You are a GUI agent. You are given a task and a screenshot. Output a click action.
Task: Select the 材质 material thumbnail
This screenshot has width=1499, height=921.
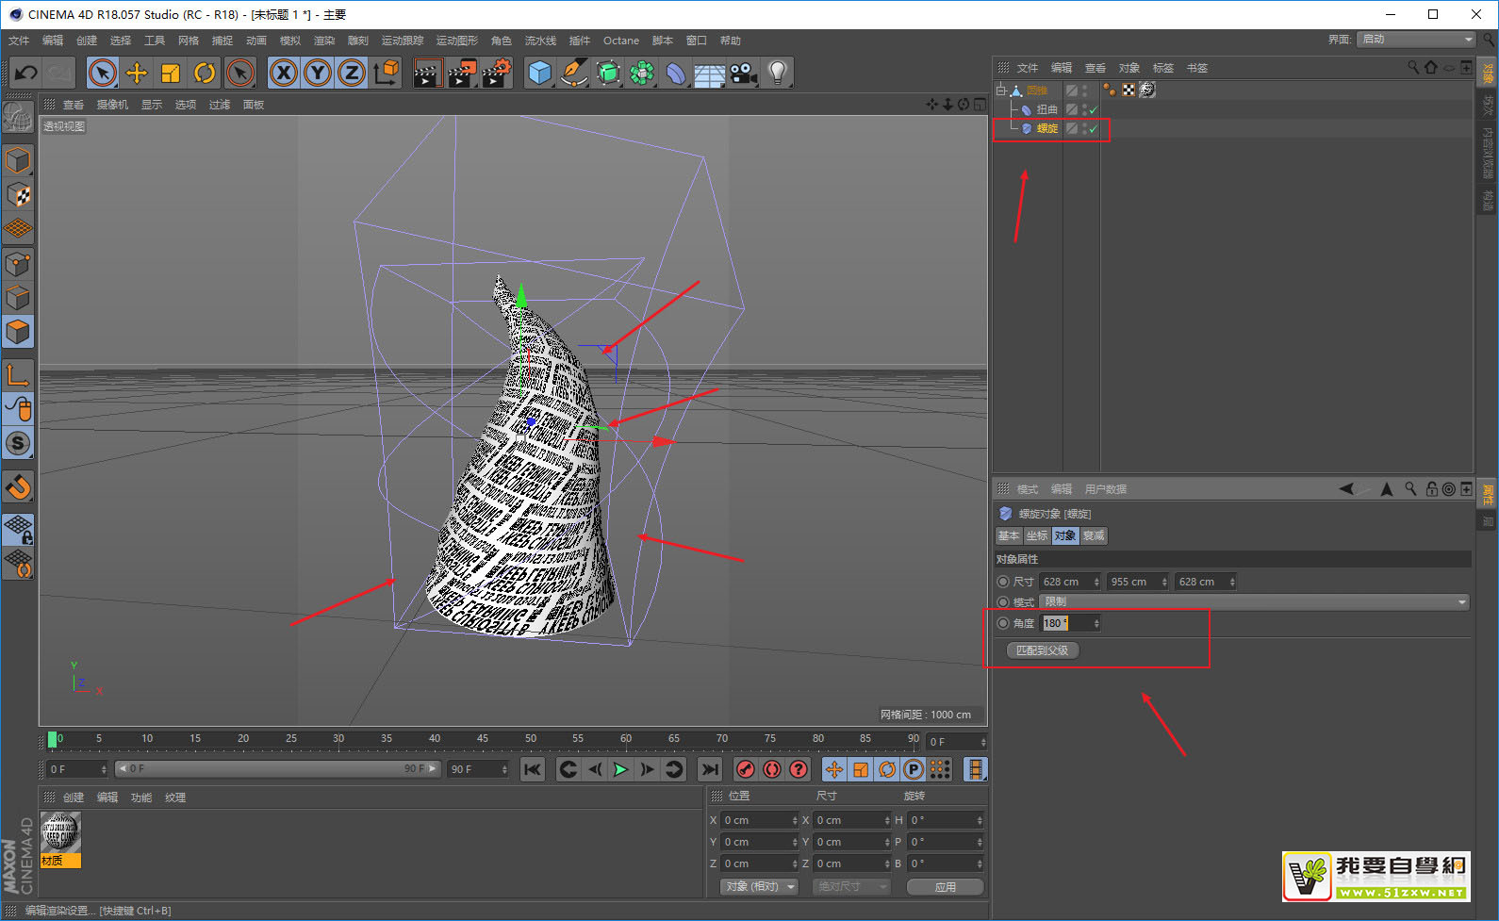click(x=60, y=839)
